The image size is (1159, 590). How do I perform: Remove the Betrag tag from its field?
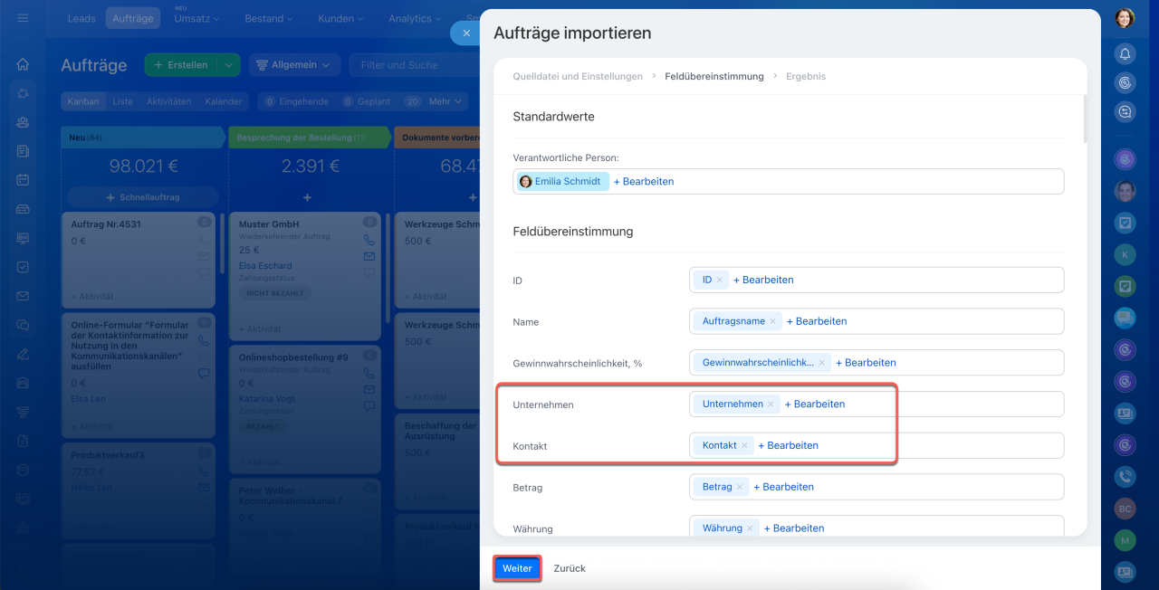click(740, 487)
